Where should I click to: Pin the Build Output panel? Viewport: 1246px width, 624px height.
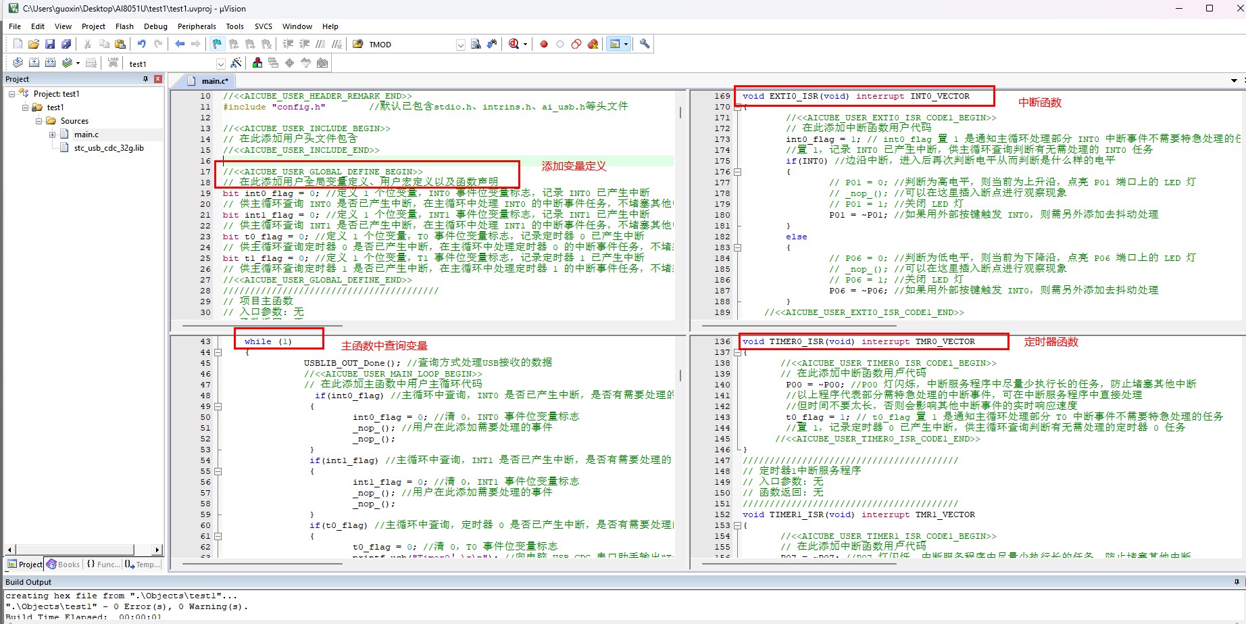(1237, 582)
